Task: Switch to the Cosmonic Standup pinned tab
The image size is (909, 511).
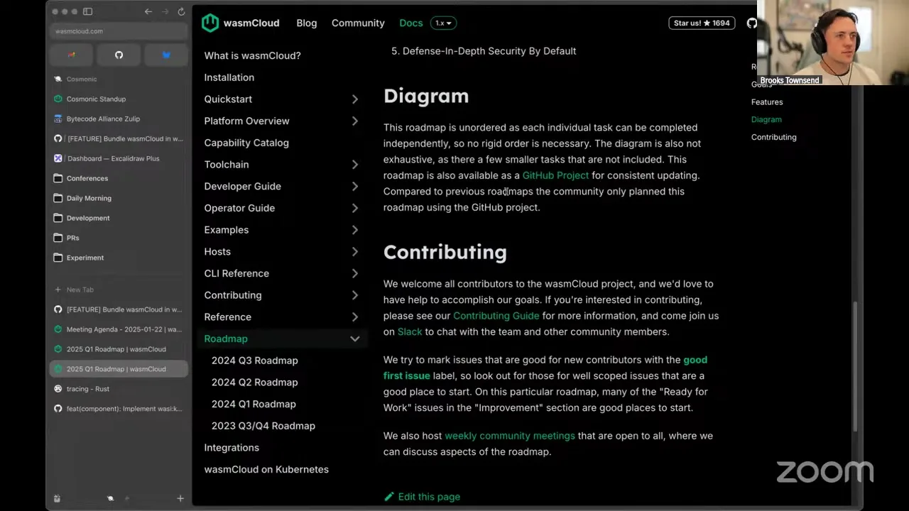Action: click(119, 99)
